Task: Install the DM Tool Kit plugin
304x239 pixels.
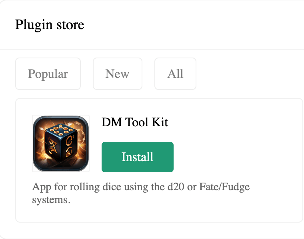Action: (x=138, y=157)
